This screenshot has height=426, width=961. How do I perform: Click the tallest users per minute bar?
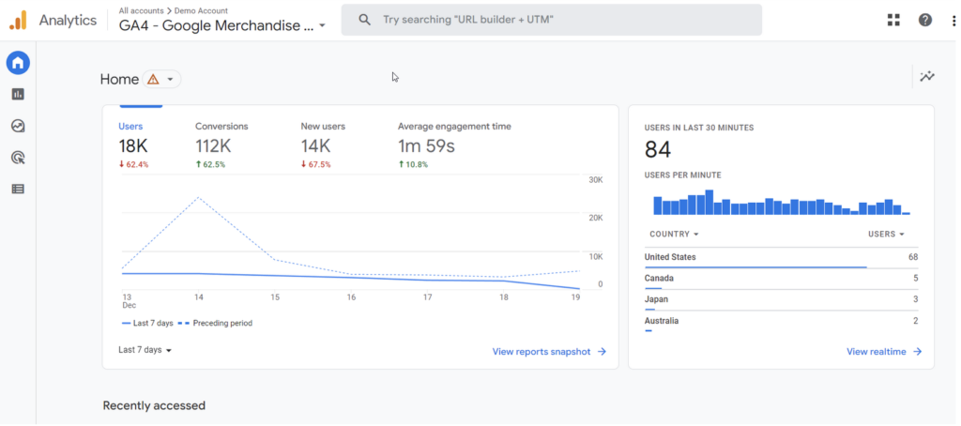709,203
